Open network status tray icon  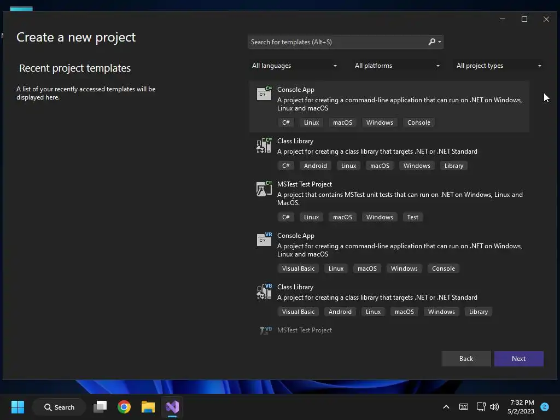click(481, 407)
